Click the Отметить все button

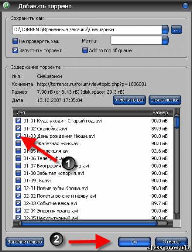click(x=129, y=100)
